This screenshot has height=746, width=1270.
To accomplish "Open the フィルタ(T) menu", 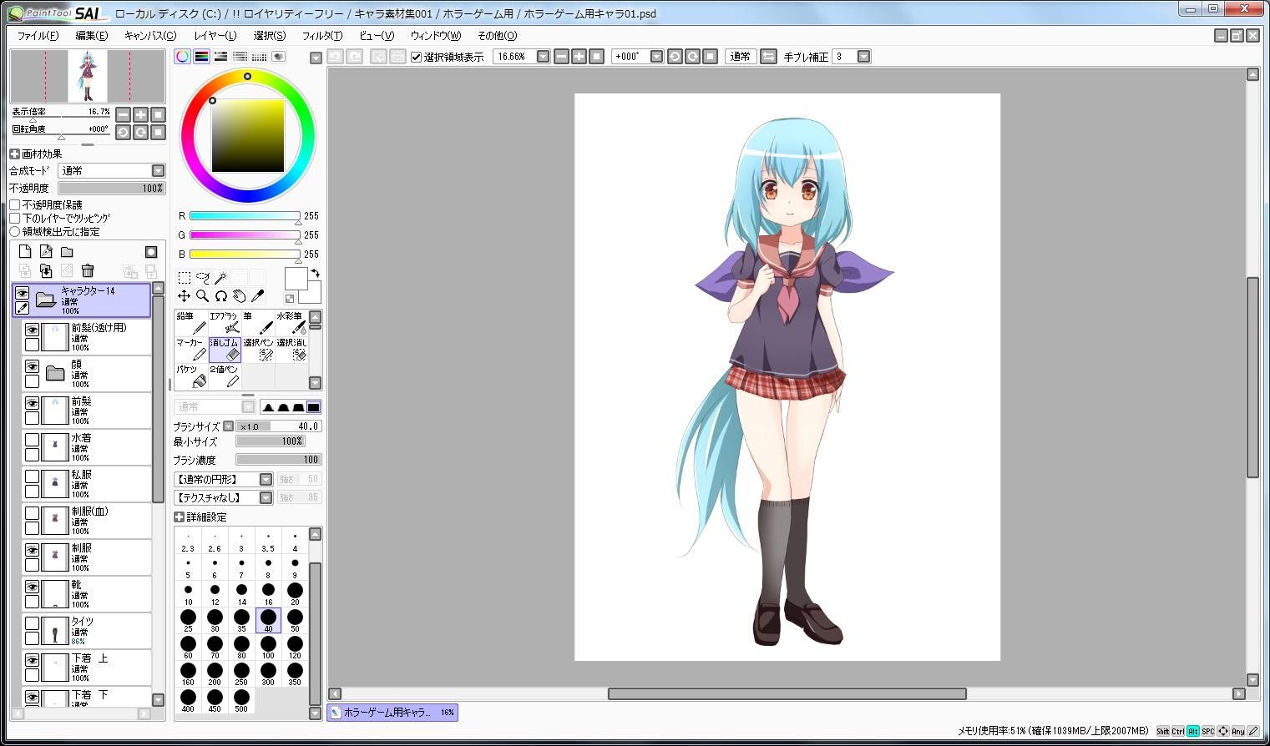I will pos(322,36).
